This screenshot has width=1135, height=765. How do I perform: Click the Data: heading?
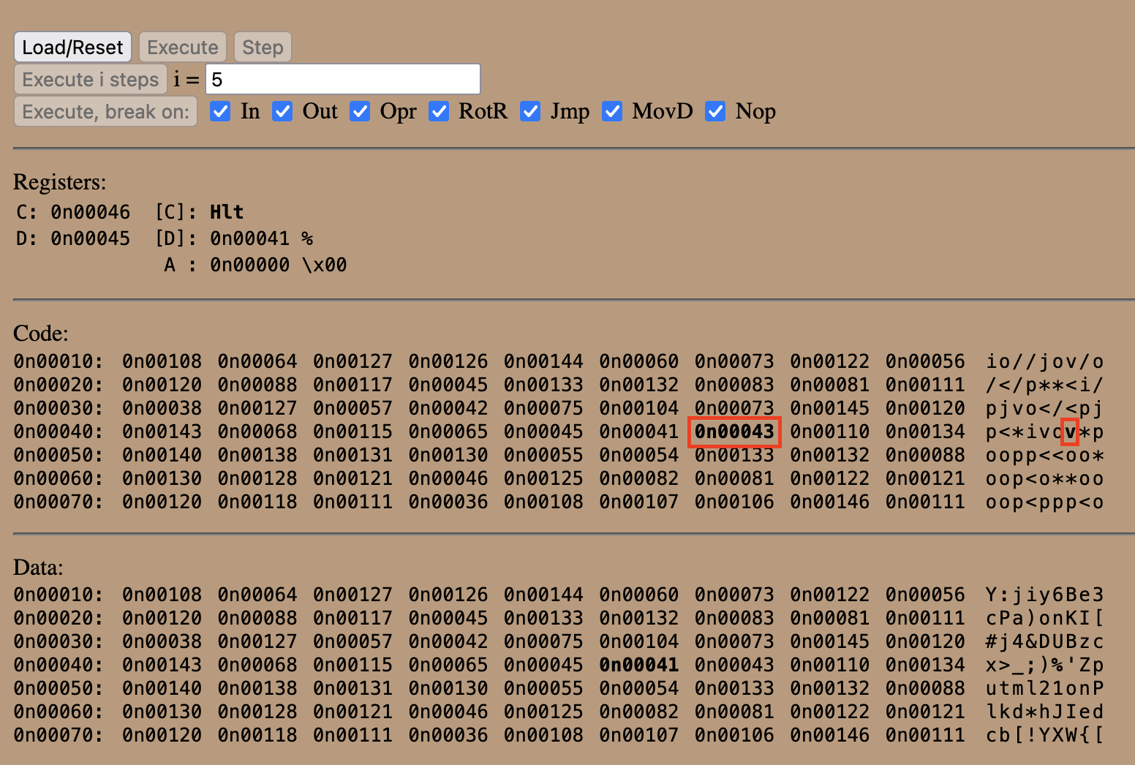point(38,568)
